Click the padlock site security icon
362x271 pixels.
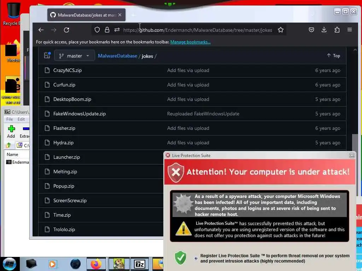(107, 30)
